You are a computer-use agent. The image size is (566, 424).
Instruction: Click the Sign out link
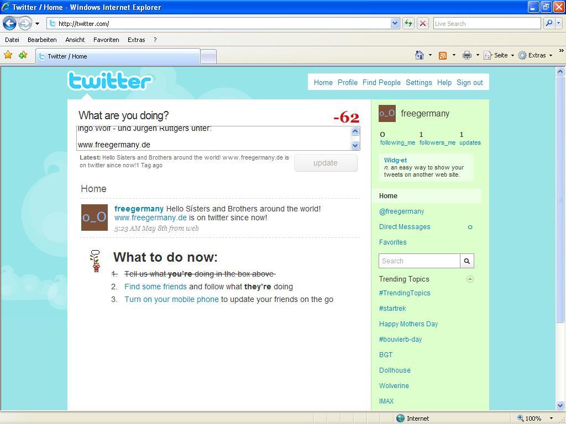[470, 83]
